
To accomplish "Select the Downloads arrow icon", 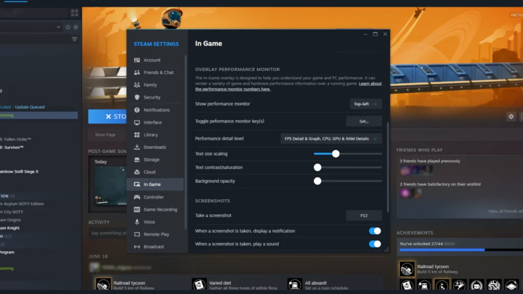I will (137, 147).
